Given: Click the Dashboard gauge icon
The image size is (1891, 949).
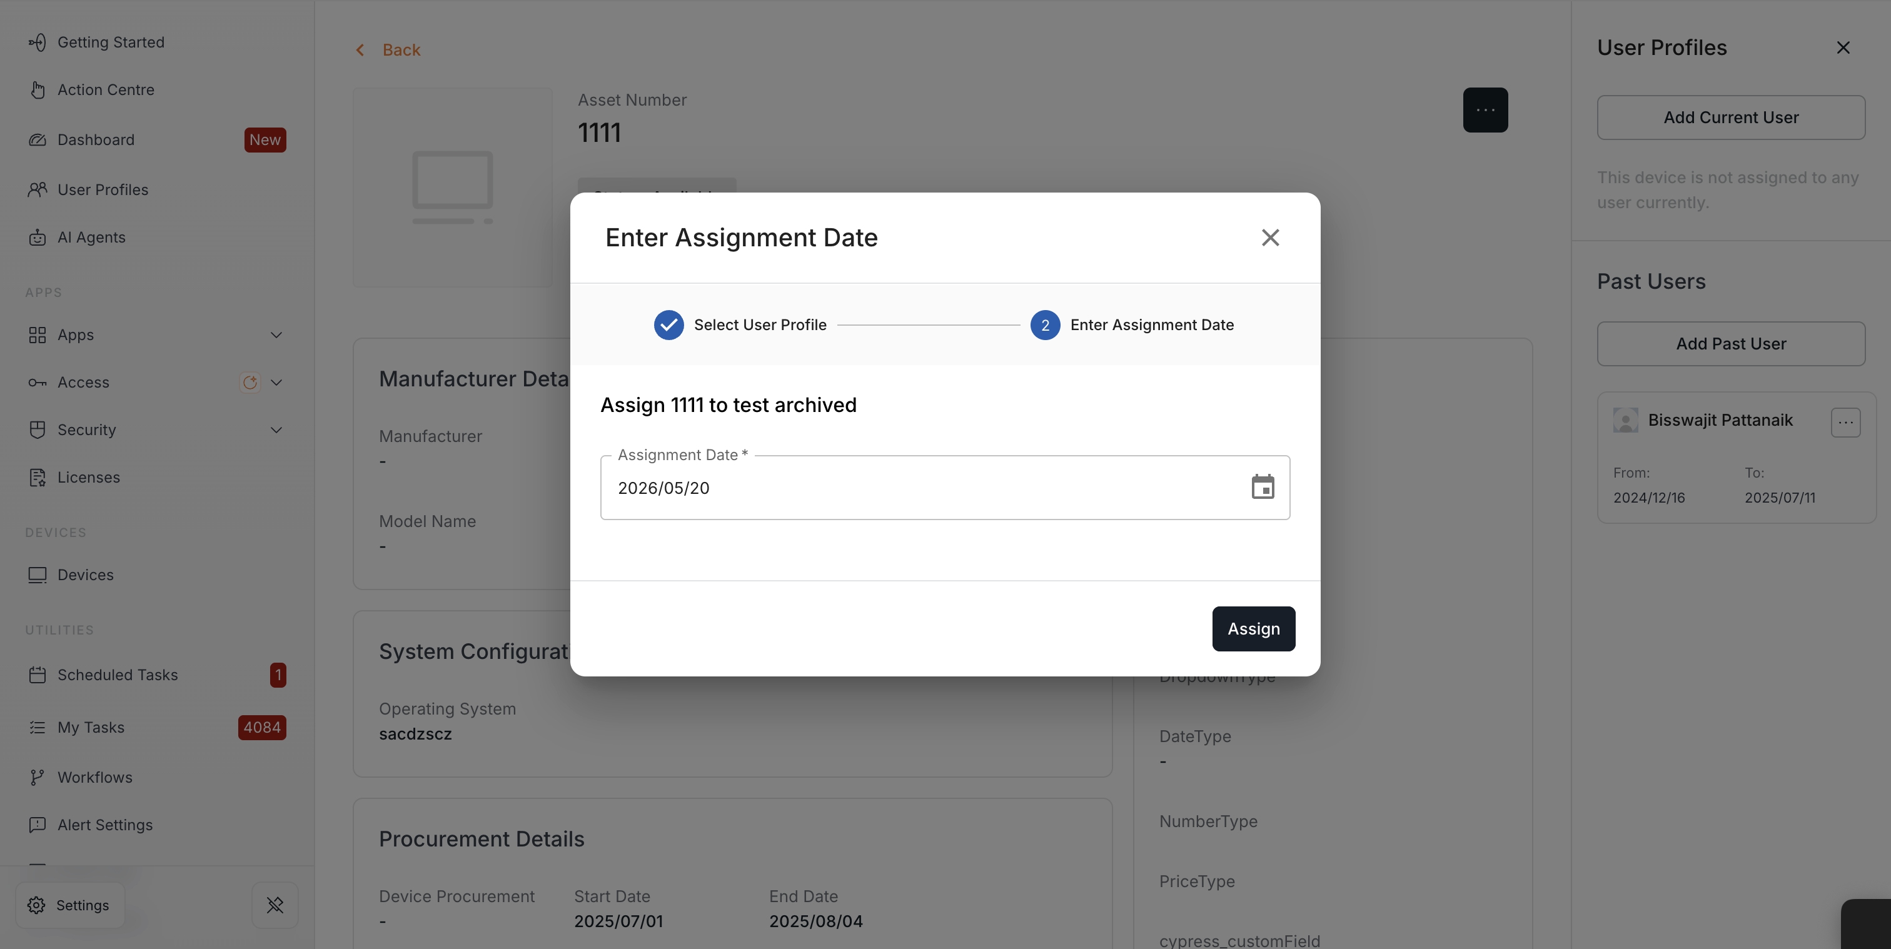Looking at the screenshot, I should [x=38, y=139].
